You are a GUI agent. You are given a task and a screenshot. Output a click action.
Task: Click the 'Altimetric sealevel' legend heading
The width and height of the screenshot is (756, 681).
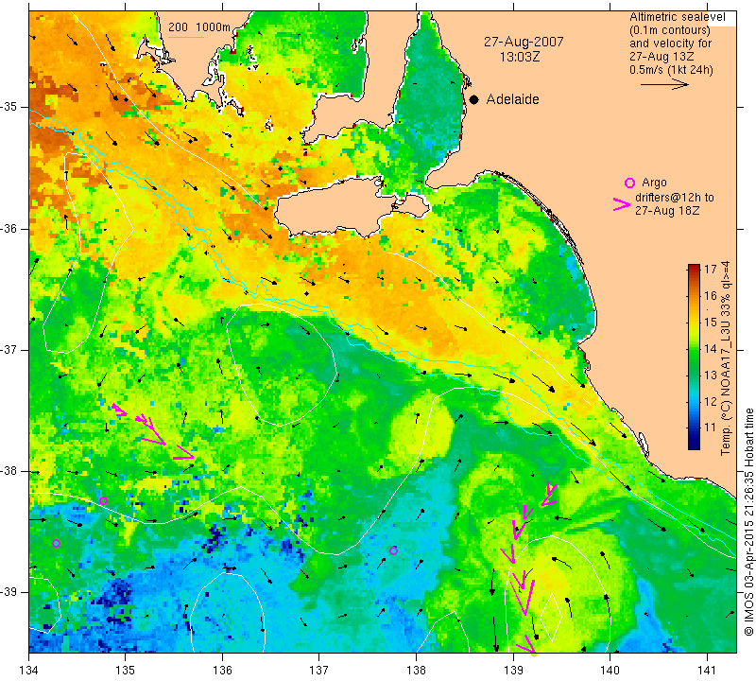click(678, 17)
